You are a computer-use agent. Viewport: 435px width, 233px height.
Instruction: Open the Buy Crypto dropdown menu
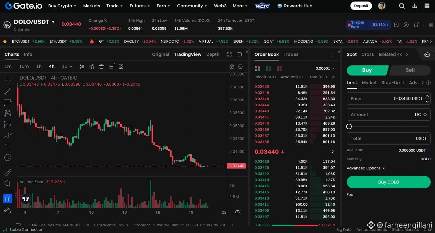pos(62,6)
